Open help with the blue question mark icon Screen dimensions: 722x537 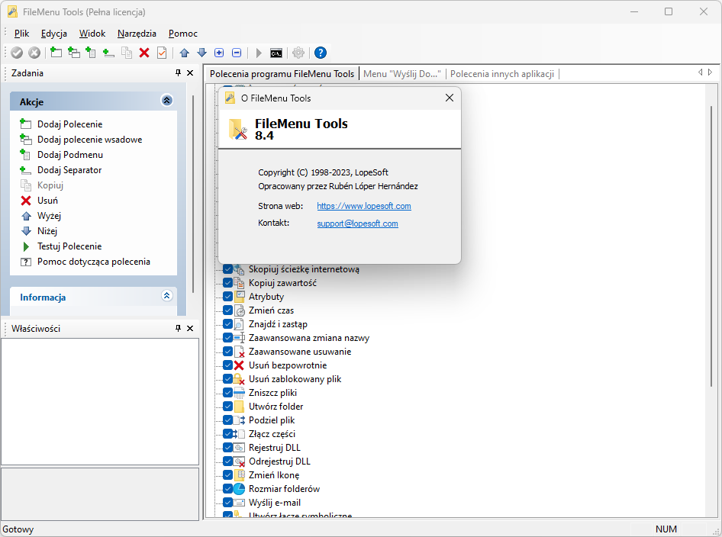[321, 53]
